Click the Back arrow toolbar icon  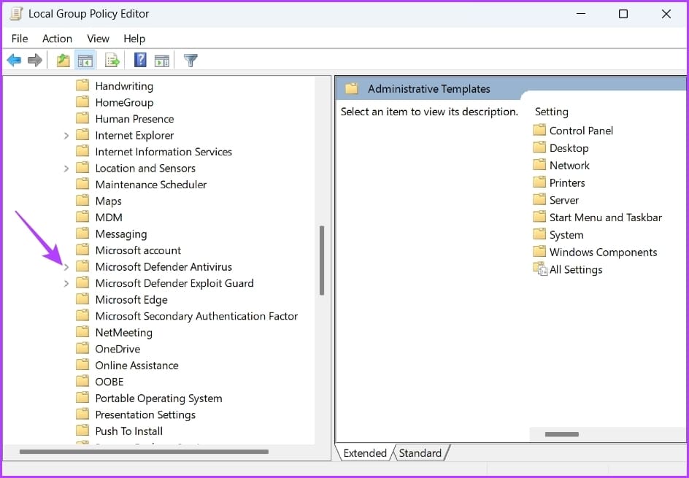tap(14, 60)
